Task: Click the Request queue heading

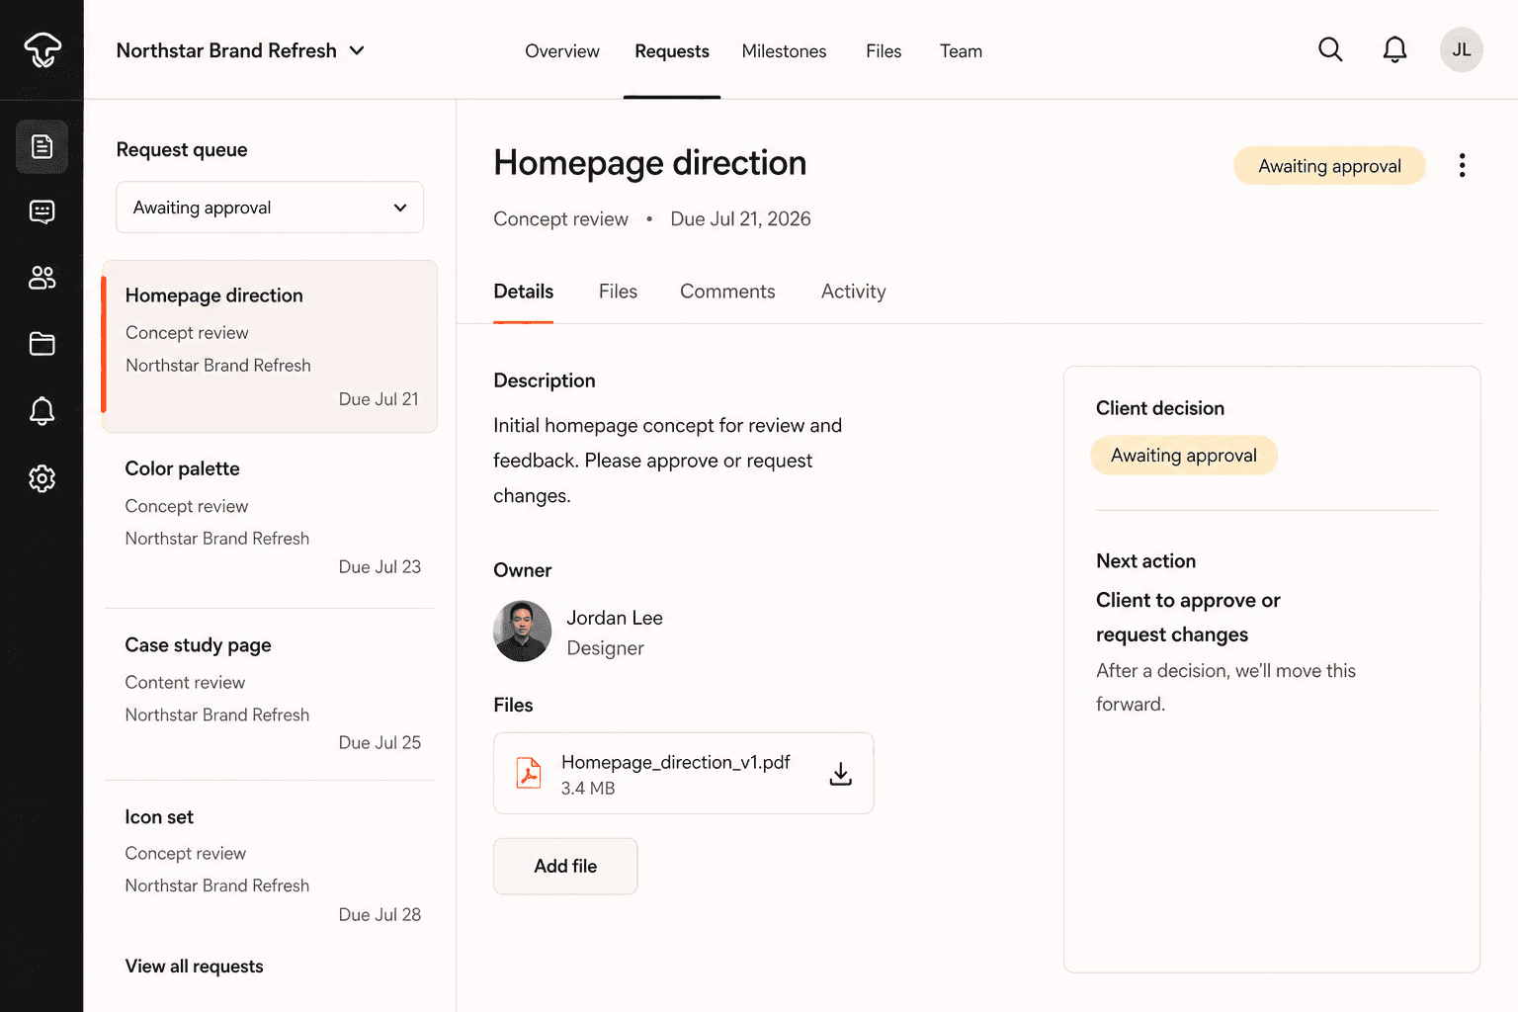Action: tap(182, 150)
